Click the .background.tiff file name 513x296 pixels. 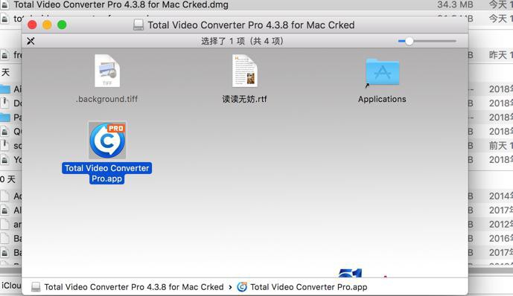[106, 99]
